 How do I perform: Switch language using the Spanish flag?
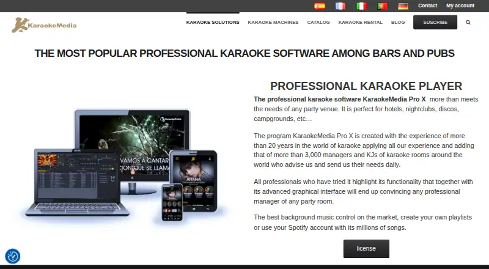point(319,6)
